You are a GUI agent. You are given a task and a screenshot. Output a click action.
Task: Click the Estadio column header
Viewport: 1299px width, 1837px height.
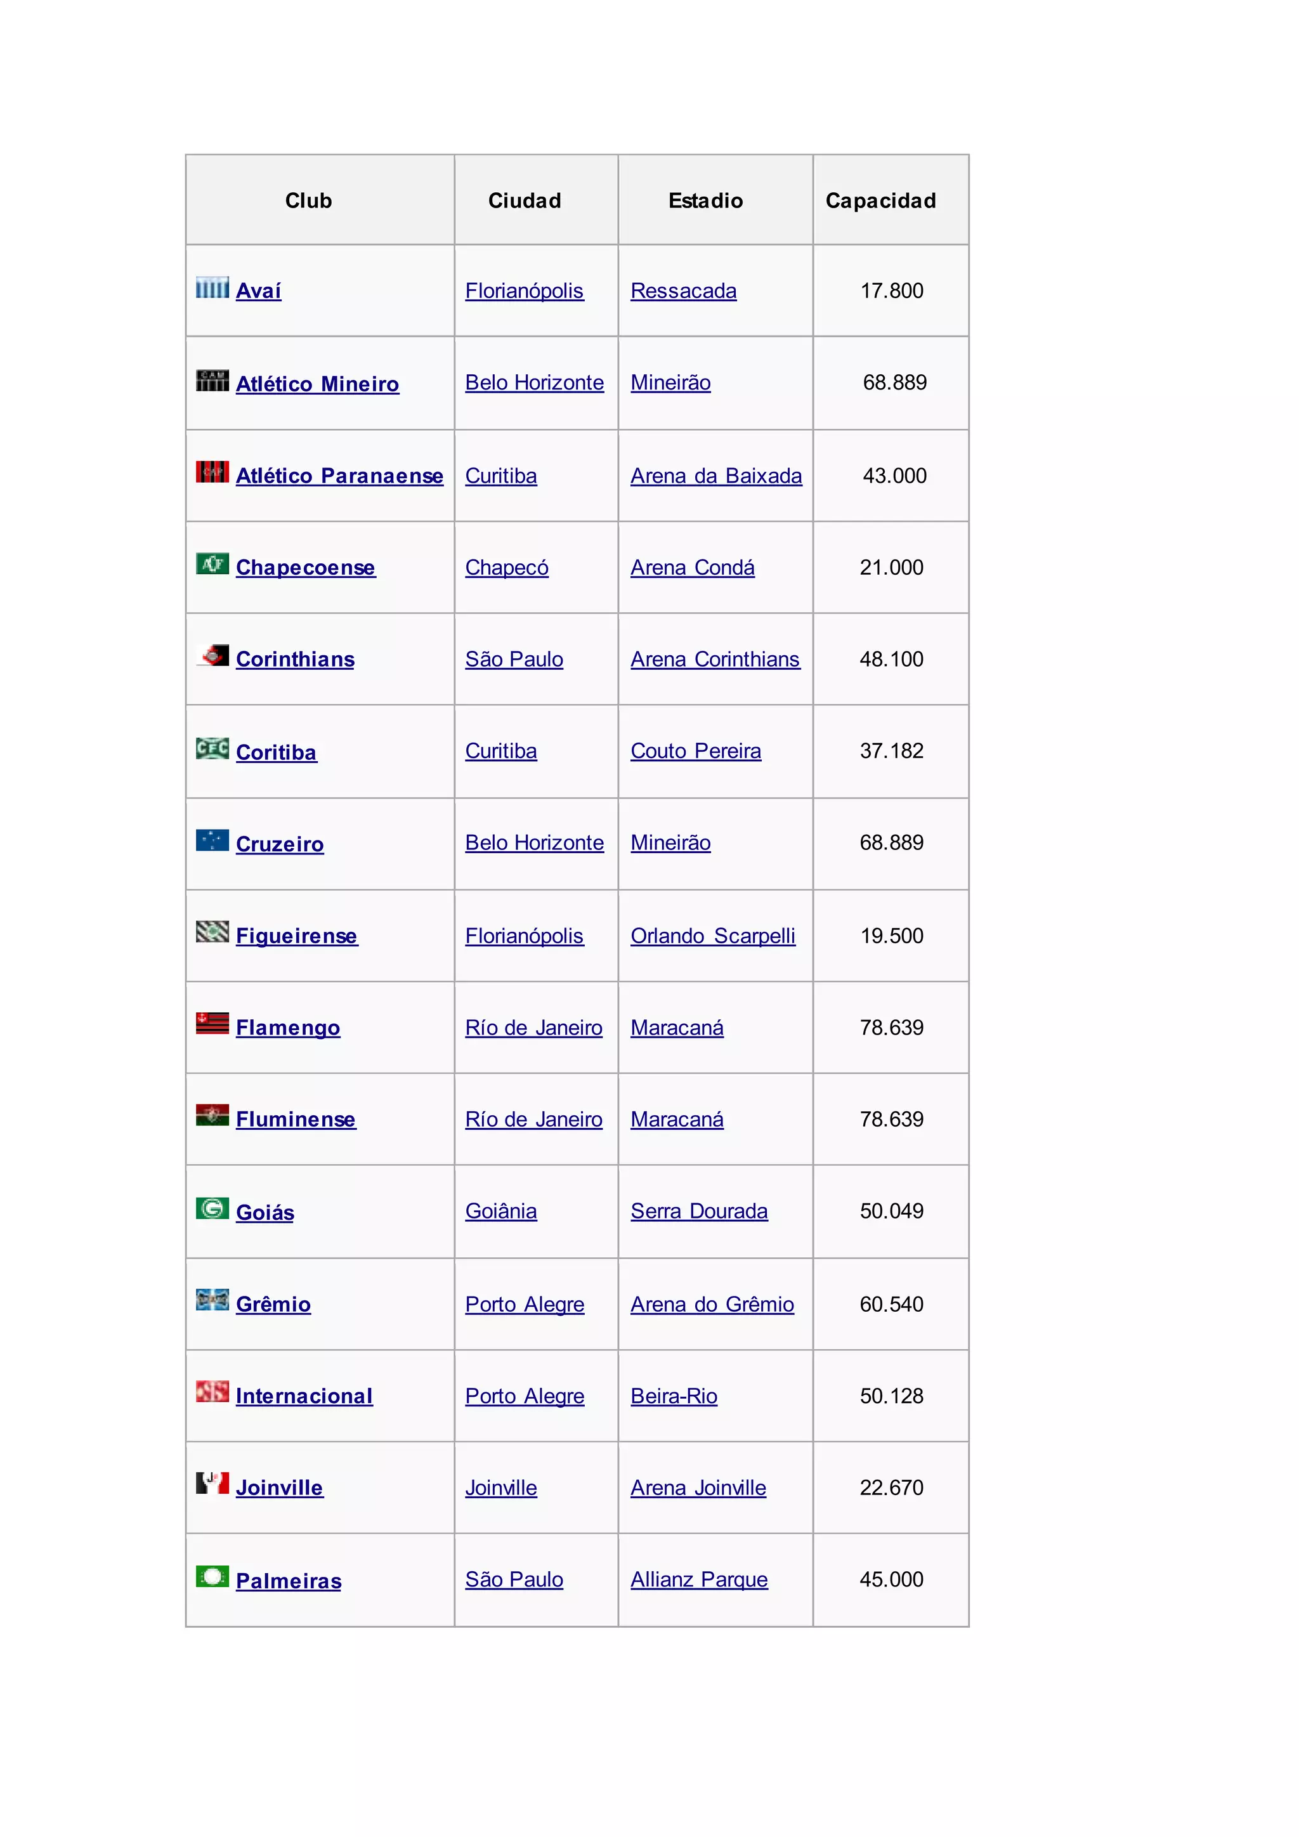[705, 201]
